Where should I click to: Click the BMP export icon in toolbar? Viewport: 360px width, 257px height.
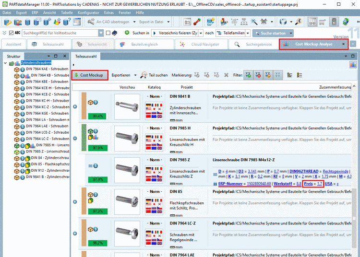click(312, 22)
